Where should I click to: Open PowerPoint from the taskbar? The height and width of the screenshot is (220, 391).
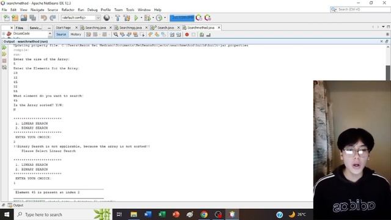click(176, 215)
